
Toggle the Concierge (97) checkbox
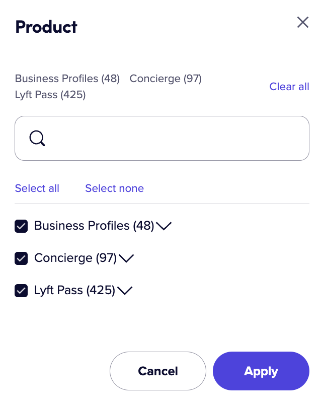click(x=21, y=258)
